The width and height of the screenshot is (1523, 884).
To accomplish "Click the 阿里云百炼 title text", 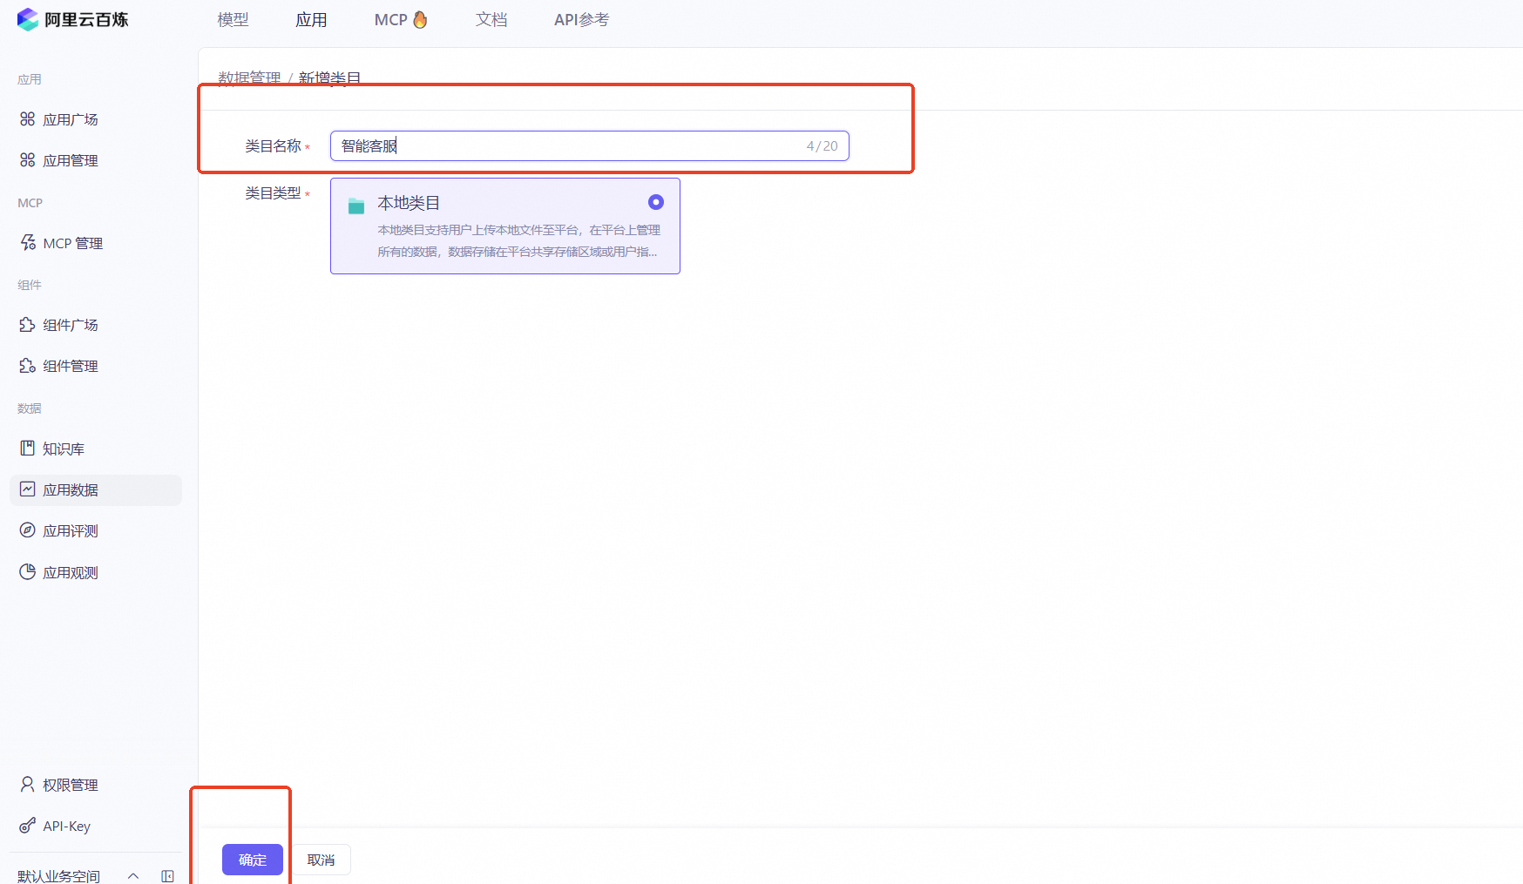I will coord(86,19).
